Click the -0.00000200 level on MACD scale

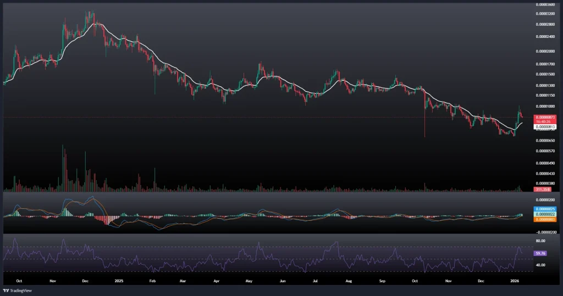pyautogui.click(x=545, y=232)
